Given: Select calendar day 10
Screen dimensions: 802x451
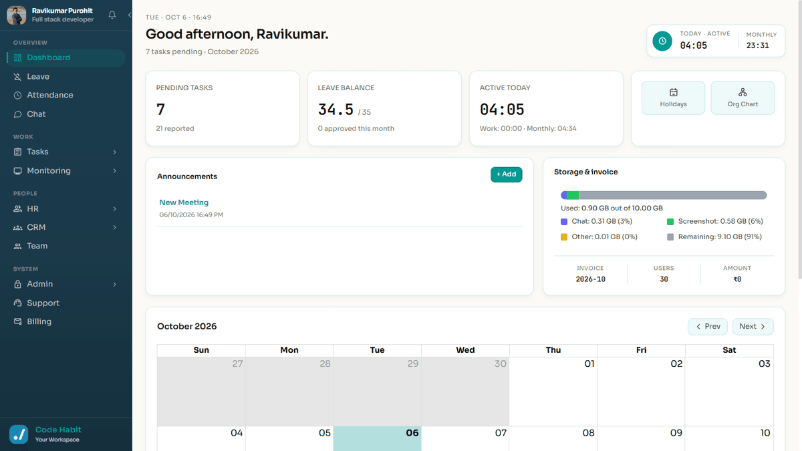Looking at the screenshot, I should tap(730, 438).
